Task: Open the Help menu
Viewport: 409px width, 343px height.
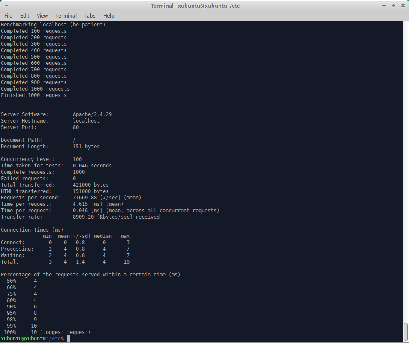Action: click(109, 16)
